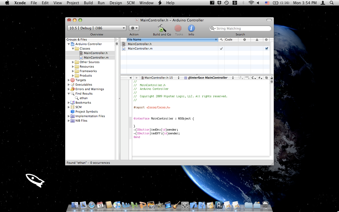Screen dimensions: 339x212
Task: Open the Build menu
Action: point(88,3)
